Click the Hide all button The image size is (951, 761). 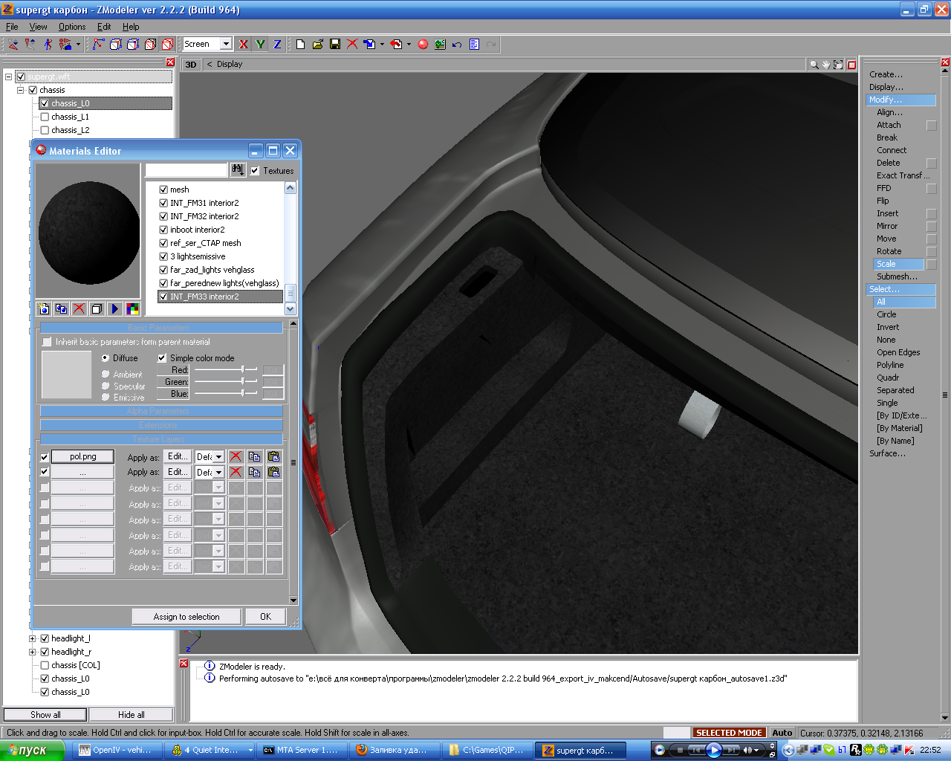pyautogui.click(x=131, y=715)
